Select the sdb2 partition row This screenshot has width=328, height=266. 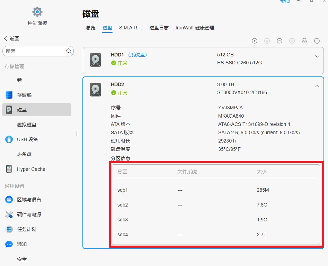[215, 205]
